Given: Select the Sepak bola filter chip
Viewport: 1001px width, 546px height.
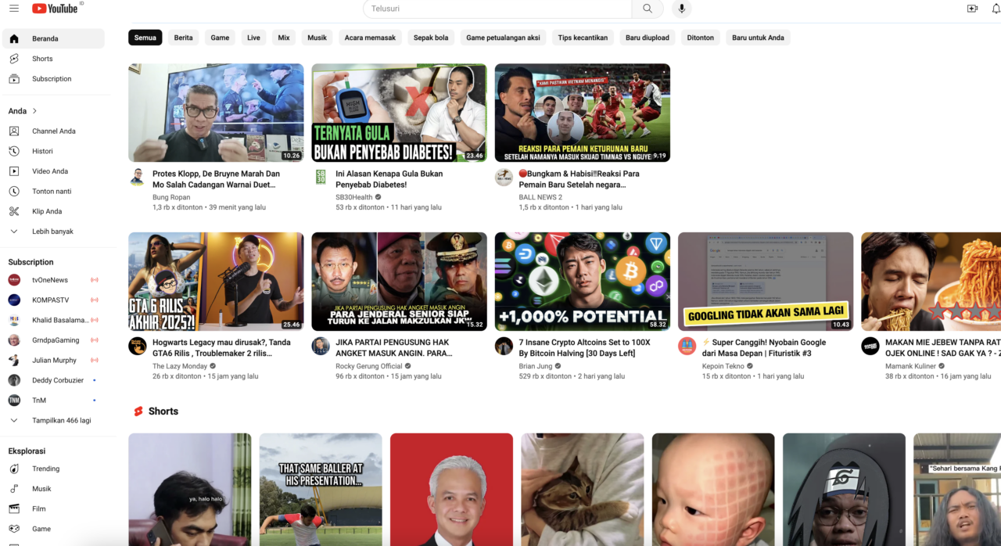Looking at the screenshot, I should (x=431, y=38).
